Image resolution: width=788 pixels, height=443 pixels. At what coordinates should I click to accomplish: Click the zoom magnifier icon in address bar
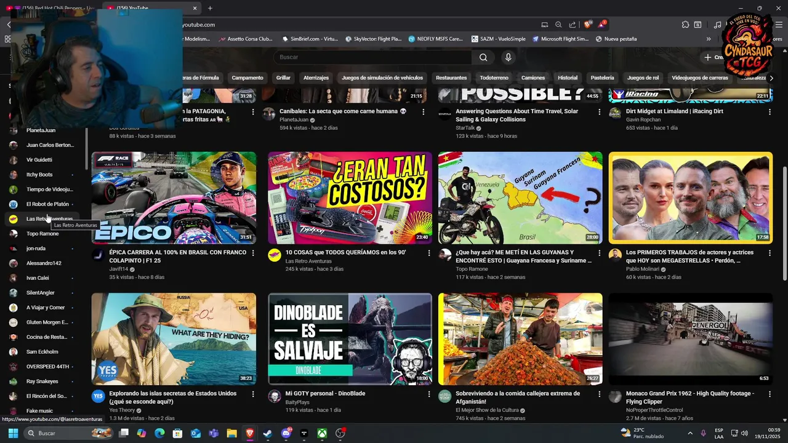(558, 25)
